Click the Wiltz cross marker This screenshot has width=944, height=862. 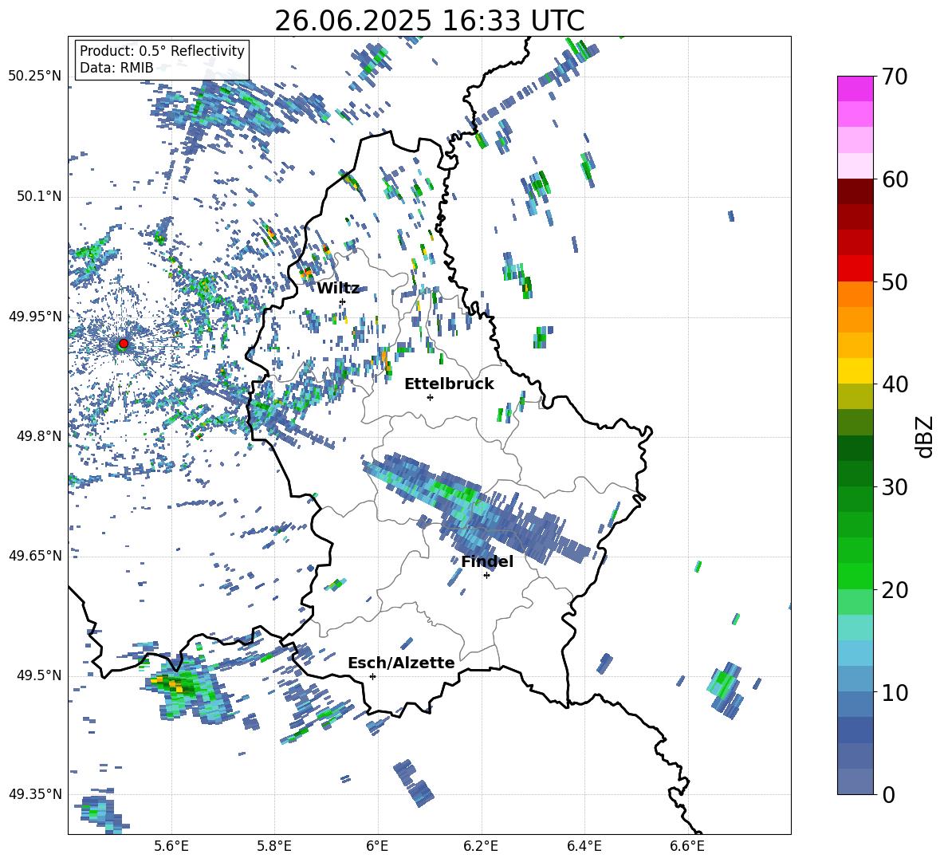(343, 301)
